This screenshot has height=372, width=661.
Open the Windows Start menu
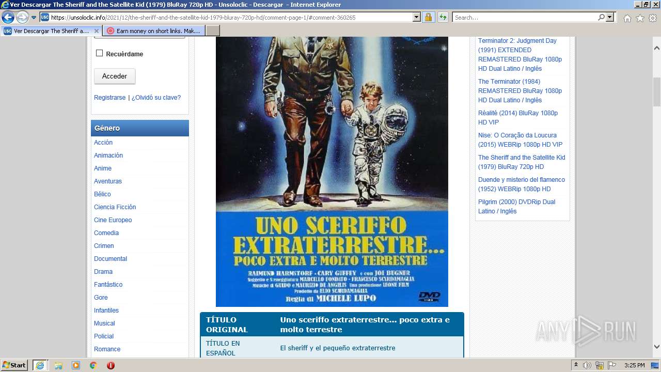tap(14, 365)
